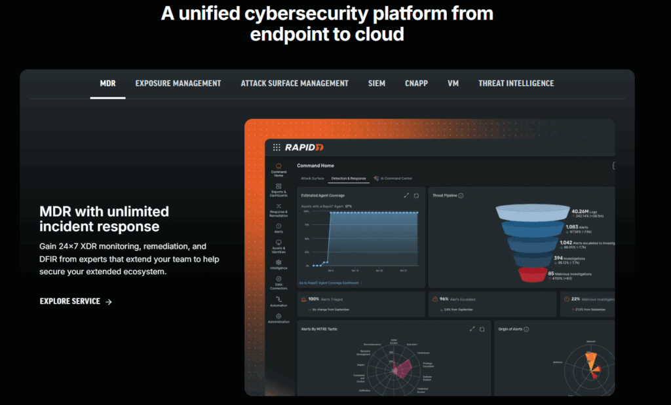The width and height of the screenshot is (671, 405).
Task: Open Command Home in the sidebar
Action: (x=278, y=169)
